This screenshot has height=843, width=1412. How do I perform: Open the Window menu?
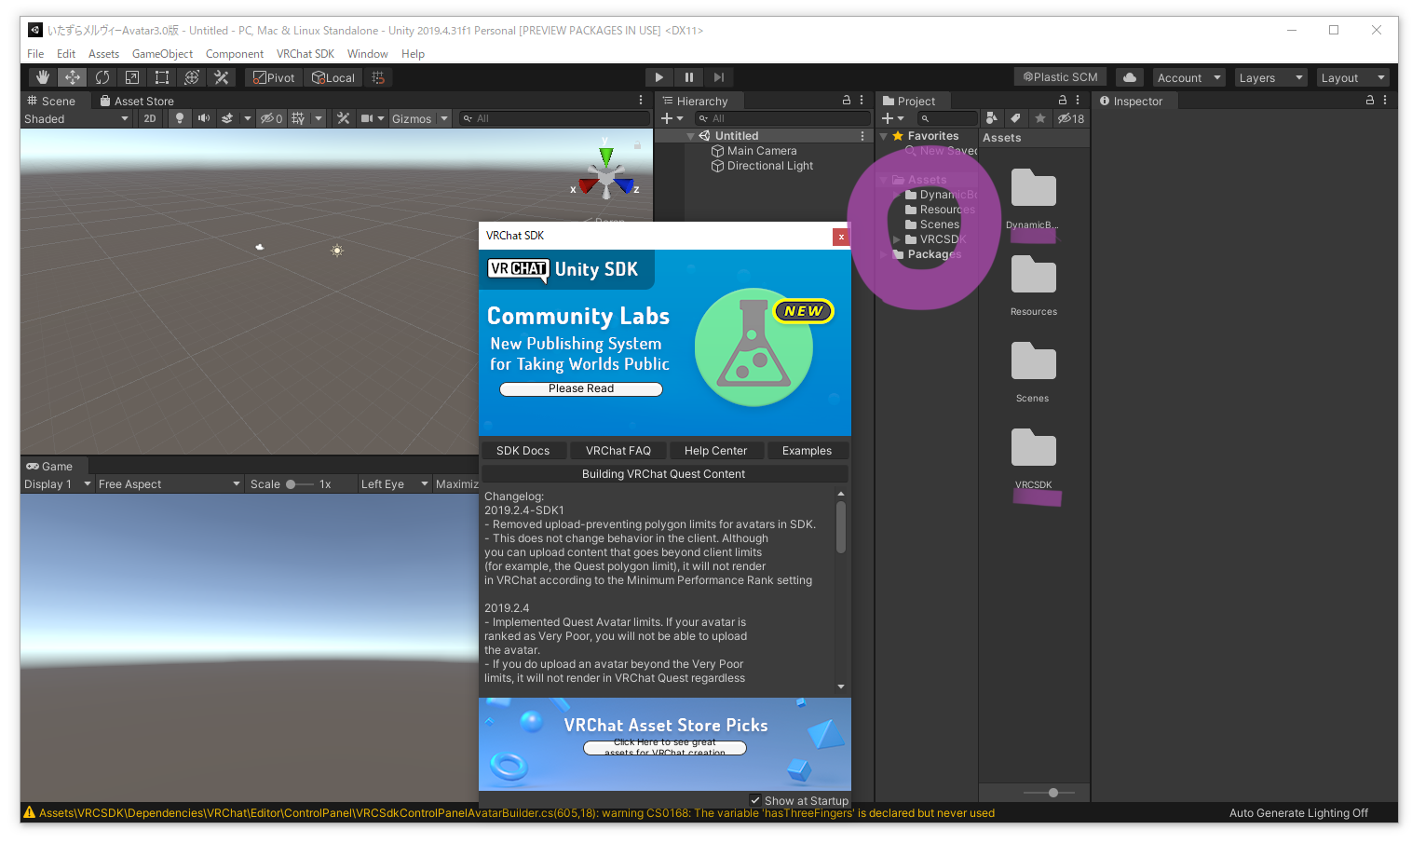pos(367,54)
